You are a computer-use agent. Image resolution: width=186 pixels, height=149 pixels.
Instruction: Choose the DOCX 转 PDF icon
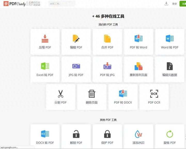[x=45, y=134]
